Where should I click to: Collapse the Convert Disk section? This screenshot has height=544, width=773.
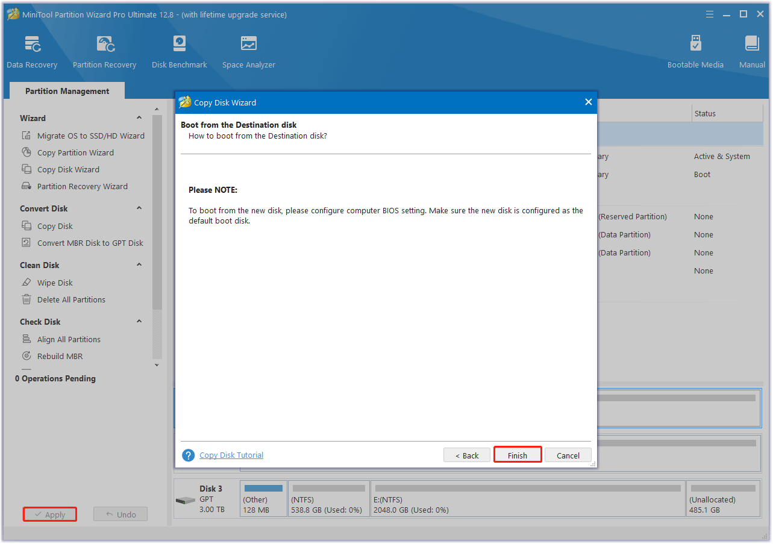tap(139, 208)
